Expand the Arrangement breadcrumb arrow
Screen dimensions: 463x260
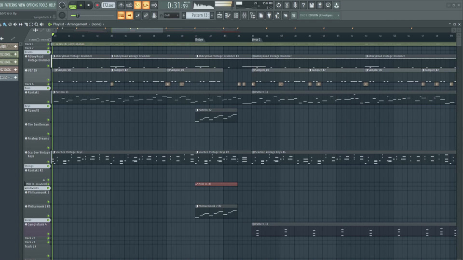pos(89,24)
